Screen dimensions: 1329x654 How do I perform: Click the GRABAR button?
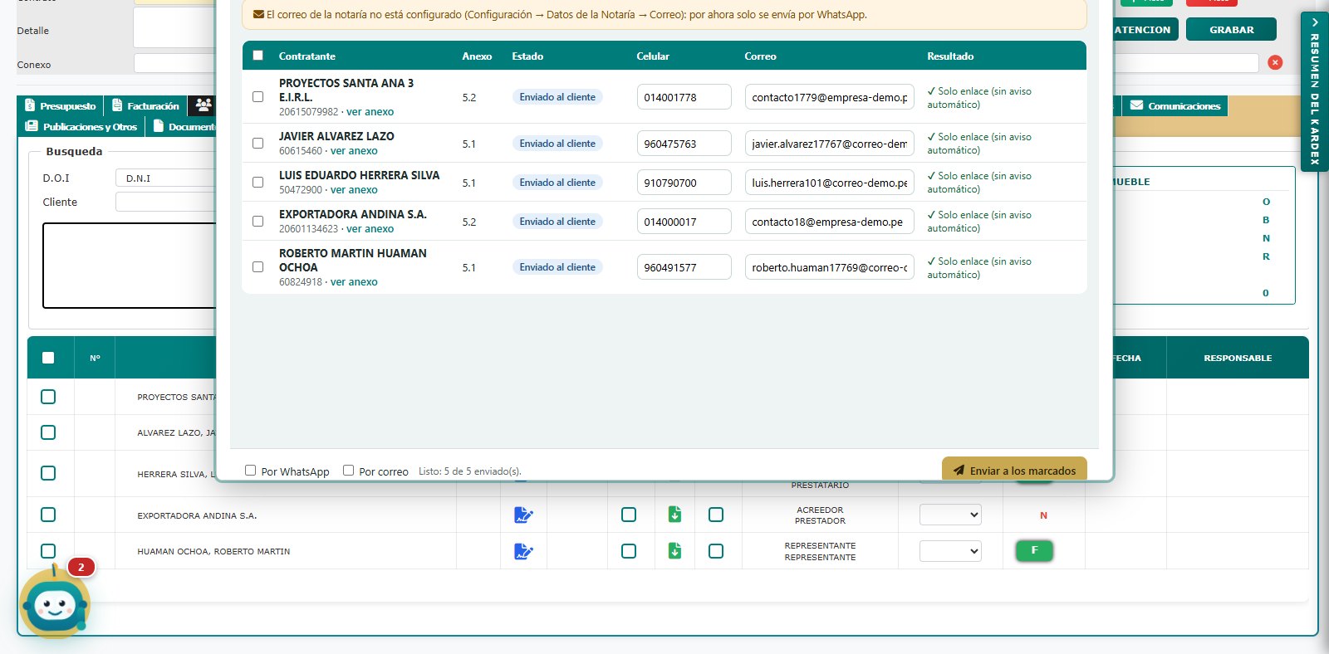click(1231, 29)
